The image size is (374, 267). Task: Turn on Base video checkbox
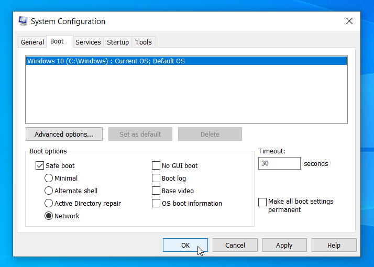[156, 191]
